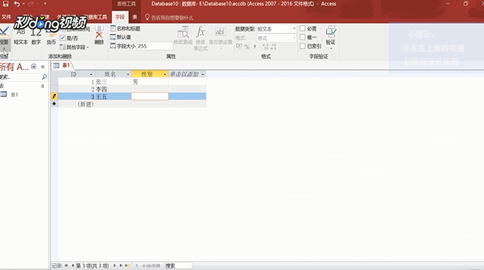Open the View (视图) switcher button
This screenshot has height=270, width=484.
pos(4,39)
